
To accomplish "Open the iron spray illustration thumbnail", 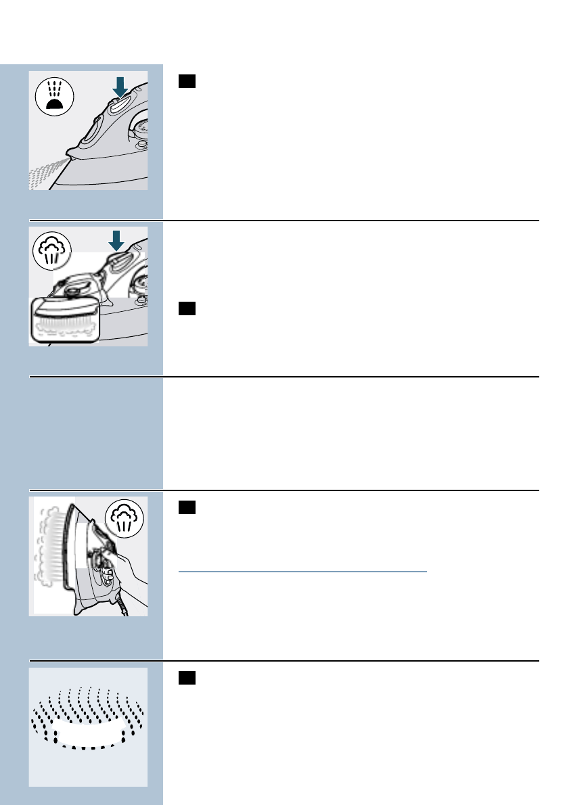I will 89,131.
